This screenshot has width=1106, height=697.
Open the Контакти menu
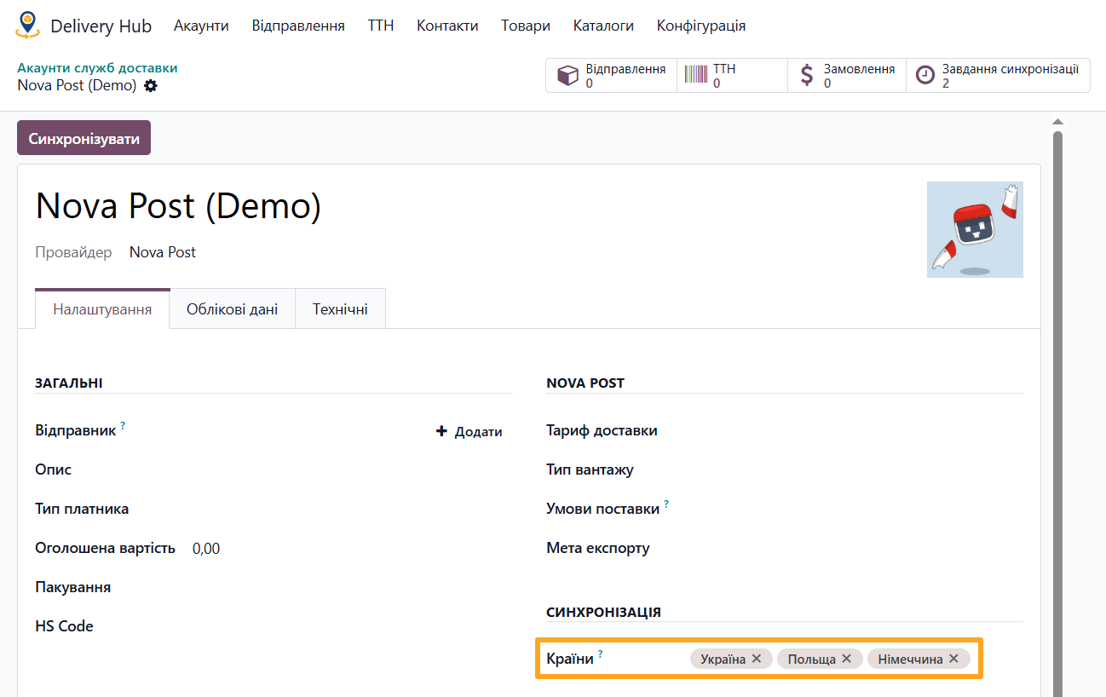click(x=447, y=26)
